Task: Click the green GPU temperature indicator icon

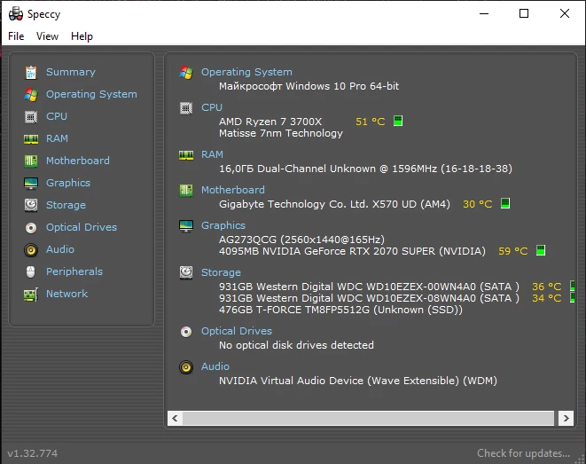Action: (x=541, y=250)
